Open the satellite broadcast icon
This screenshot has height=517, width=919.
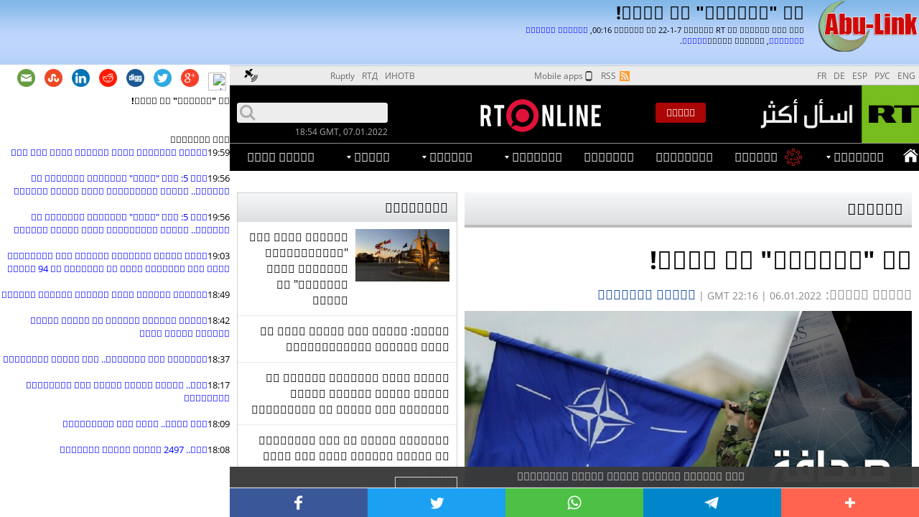point(251,75)
